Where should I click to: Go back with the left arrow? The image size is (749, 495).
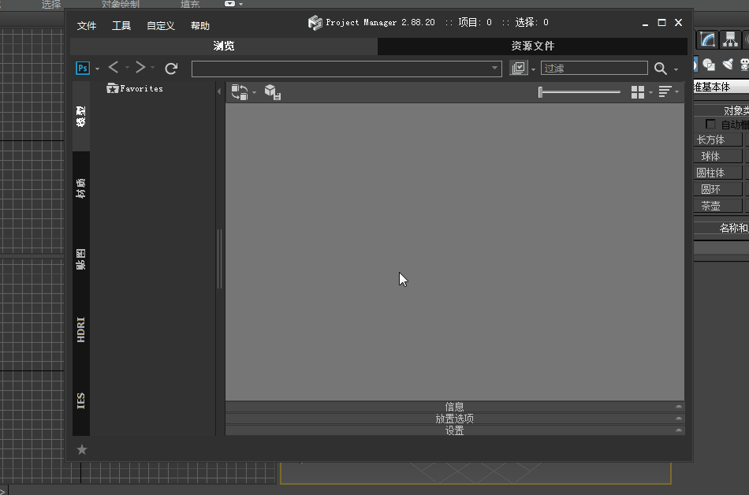(114, 68)
